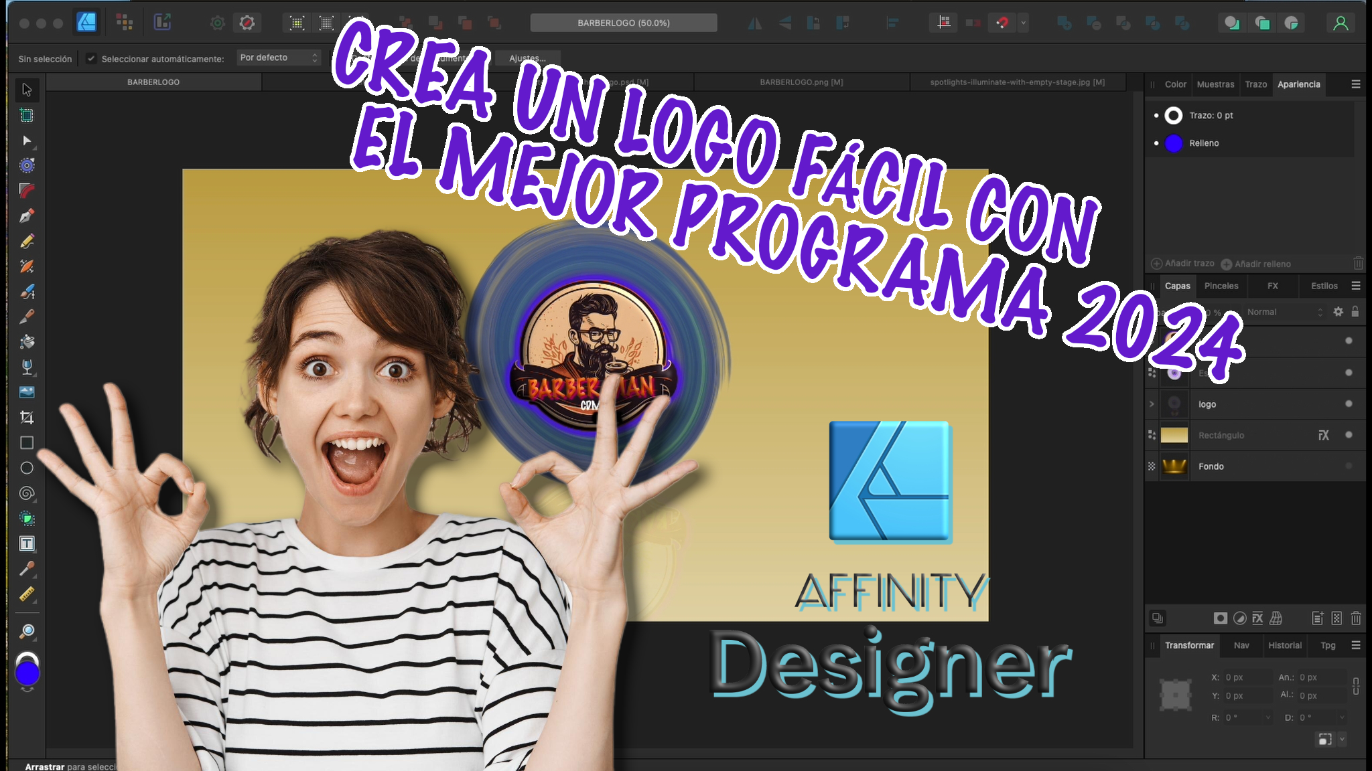This screenshot has height=771, width=1372.
Task: Open the Por defecto dropdown
Action: point(279,58)
